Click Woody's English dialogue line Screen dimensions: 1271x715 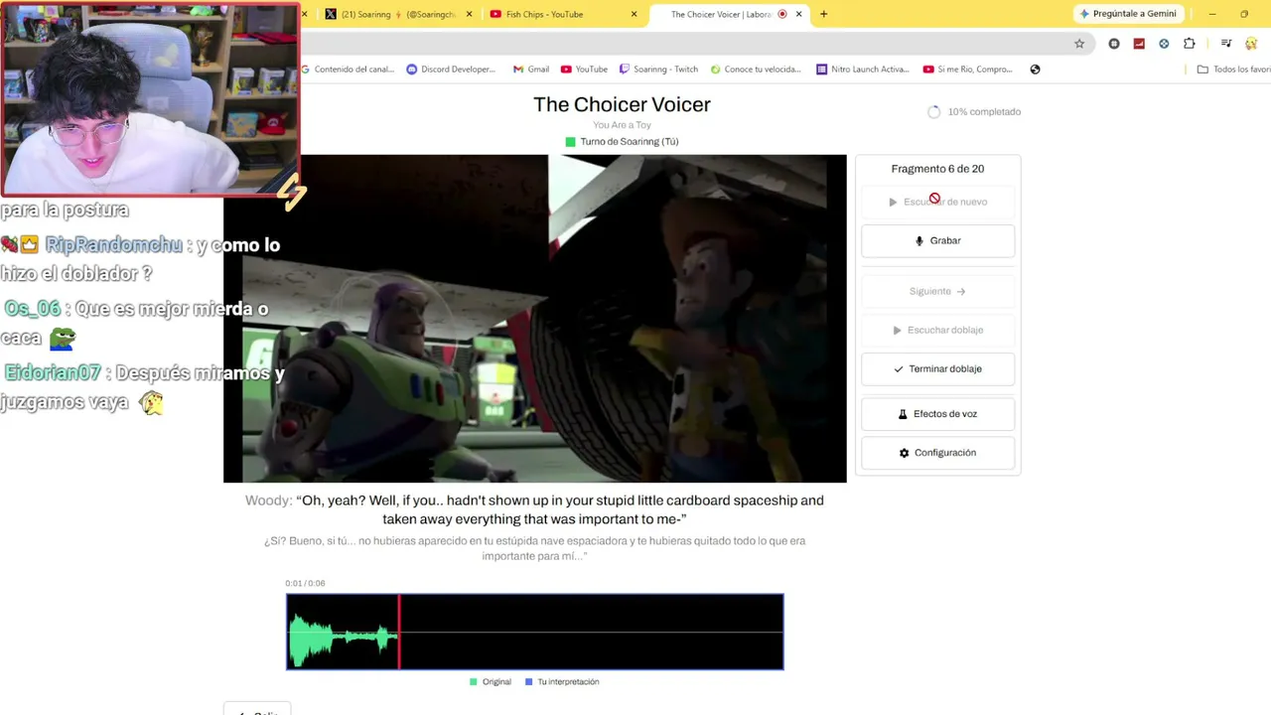(534, 509)
